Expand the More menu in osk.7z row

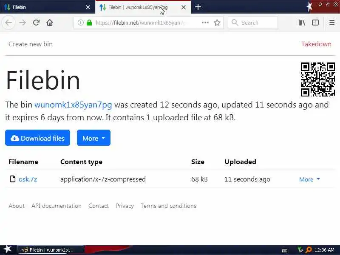click(309, 179)
